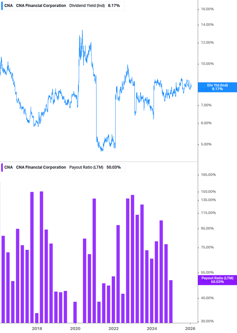Click the 2020 label on time axis
The height and width of the screenshot is (333, 237).
coord(75,329)
